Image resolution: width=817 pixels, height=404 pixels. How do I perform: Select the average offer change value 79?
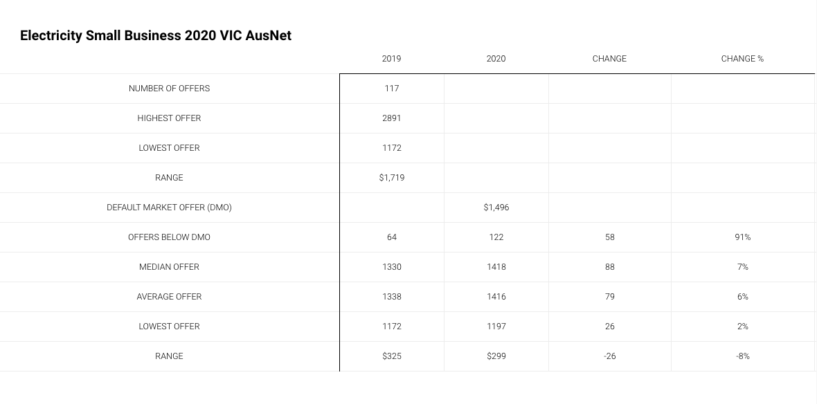pyautogui.click(x=609, y=296)
